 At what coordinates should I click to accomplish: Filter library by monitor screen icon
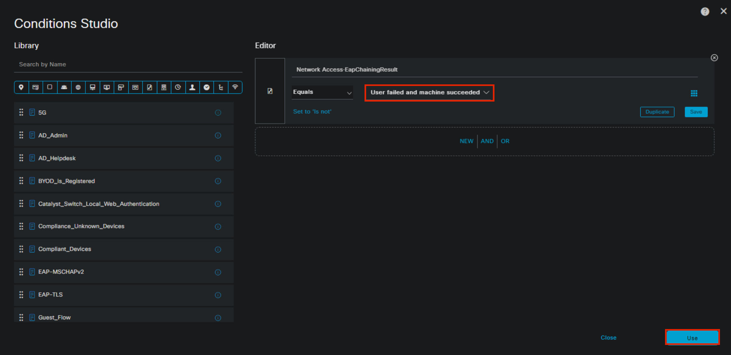107,87
